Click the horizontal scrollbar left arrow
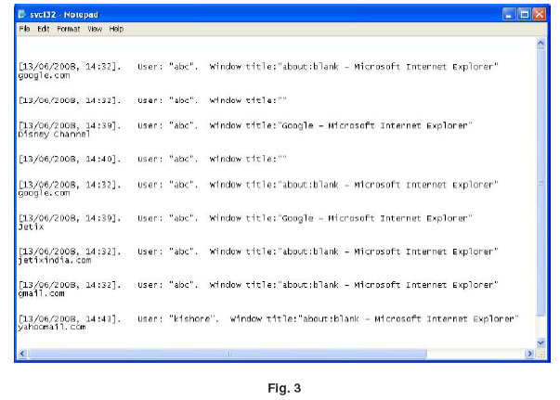This screenshot has height=400, width=560. tap(23, 354)
